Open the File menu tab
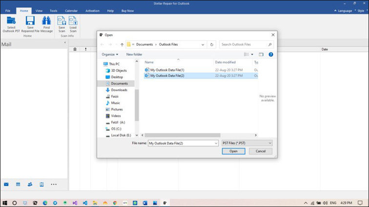The height and width of the screenshot is (207, 369). pyautogui.click(x=8, y=11)
